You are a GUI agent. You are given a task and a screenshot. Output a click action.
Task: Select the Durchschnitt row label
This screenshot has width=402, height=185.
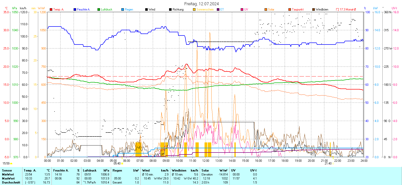click(x=11, y=182)
